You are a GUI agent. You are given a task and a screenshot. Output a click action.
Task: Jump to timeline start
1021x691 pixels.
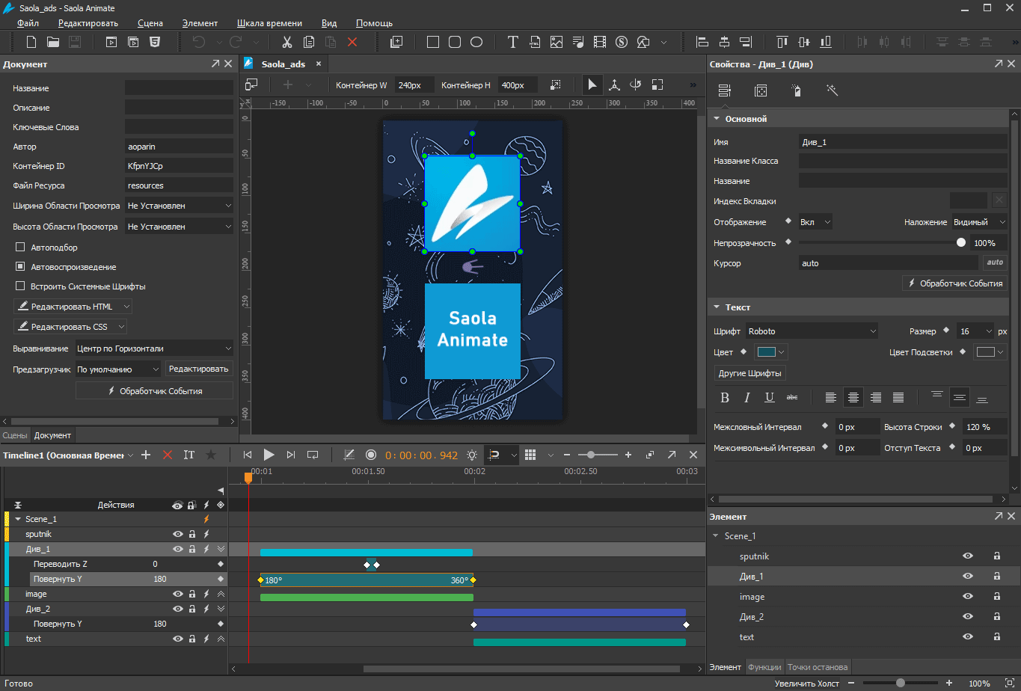click(248, 455)
